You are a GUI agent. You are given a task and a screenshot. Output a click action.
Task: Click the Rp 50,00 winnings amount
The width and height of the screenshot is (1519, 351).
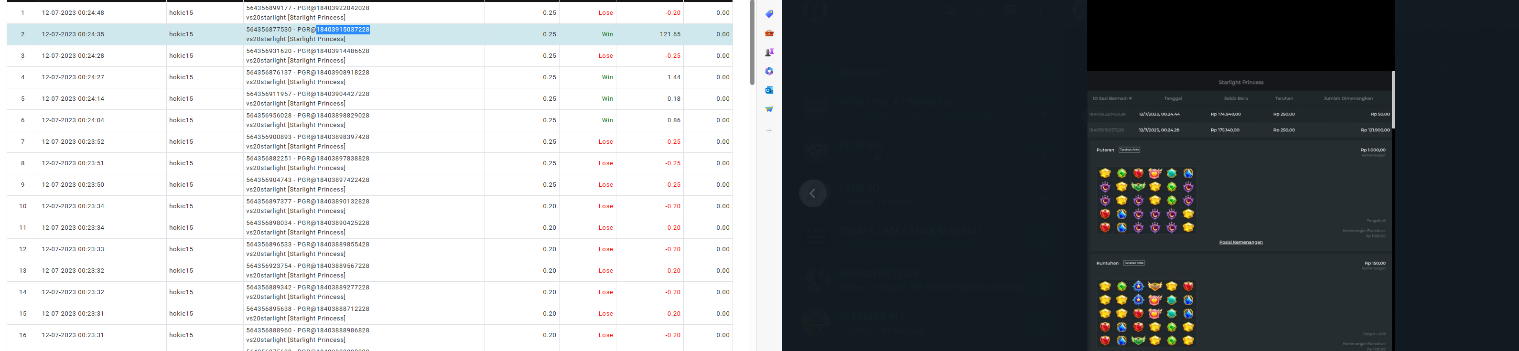coord(1380,114)
